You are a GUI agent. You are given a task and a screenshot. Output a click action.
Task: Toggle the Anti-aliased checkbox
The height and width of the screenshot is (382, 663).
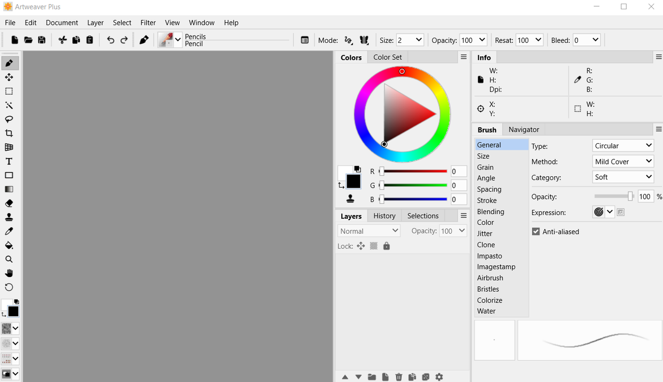point(536,232)
